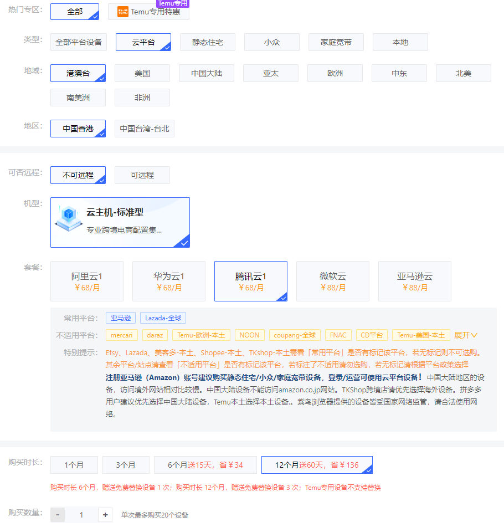Choose 静态住宅 device type
This screenshot has height=527, width=504.
point(208,42)
